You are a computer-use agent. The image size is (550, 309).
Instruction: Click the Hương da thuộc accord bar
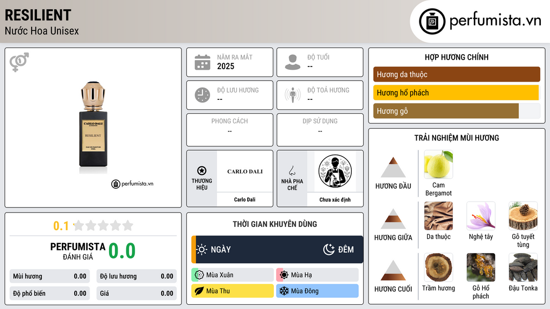click(457, 74)
